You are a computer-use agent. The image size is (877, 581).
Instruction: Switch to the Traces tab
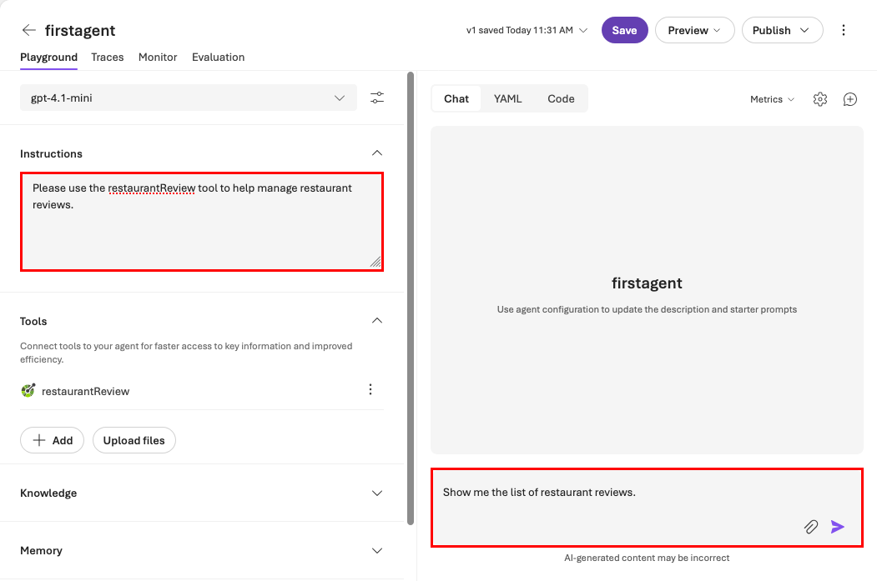pos(108,58)
